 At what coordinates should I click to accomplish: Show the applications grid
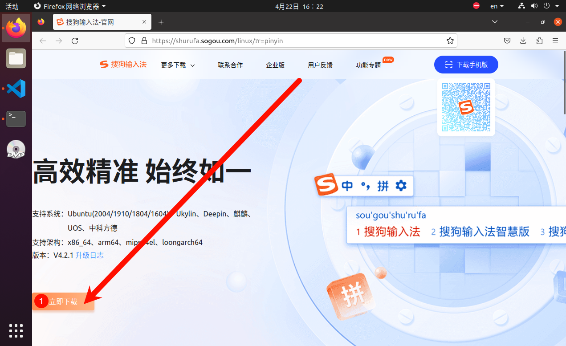point(16,331)
